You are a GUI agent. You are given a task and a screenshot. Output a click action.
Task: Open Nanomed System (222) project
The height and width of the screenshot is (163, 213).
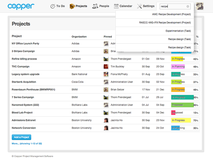26,105
